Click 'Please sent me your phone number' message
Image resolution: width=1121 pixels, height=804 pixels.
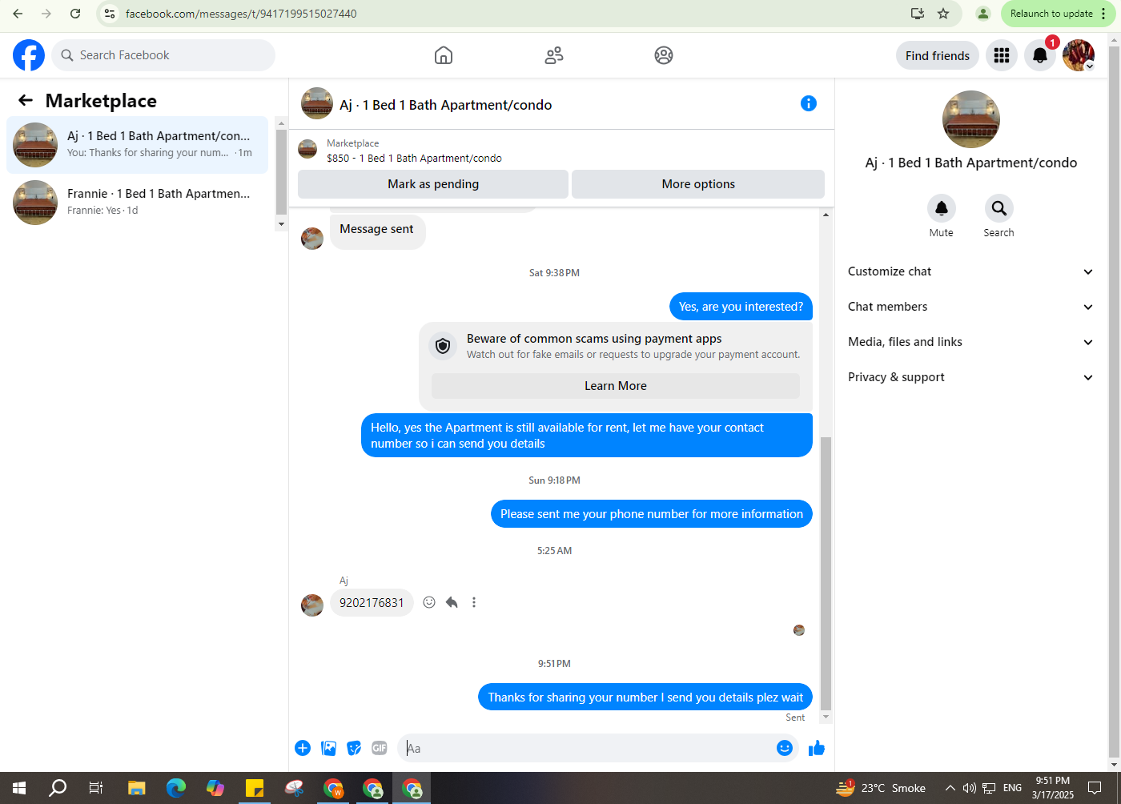pos(652,514)
